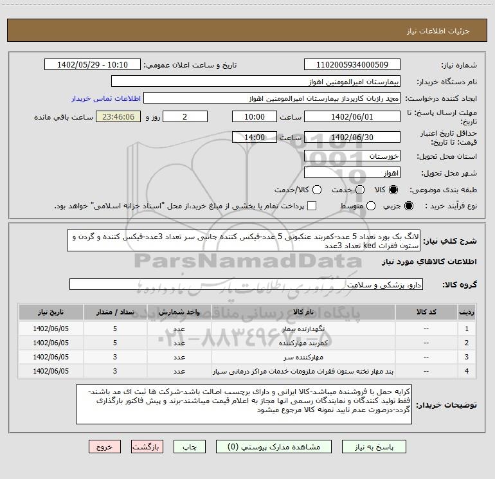
Task: Select the مهارکننده سر item cell
Action: click(303, 357)
